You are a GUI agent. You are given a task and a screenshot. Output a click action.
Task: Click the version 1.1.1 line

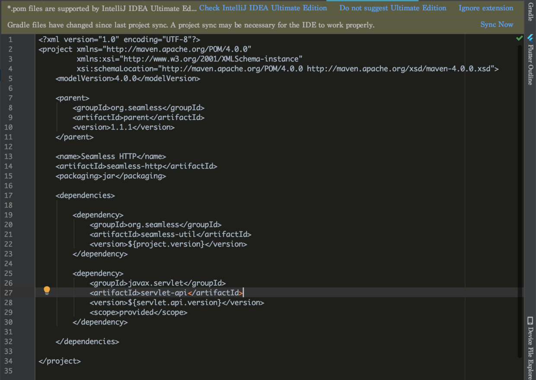click(124, 127)
